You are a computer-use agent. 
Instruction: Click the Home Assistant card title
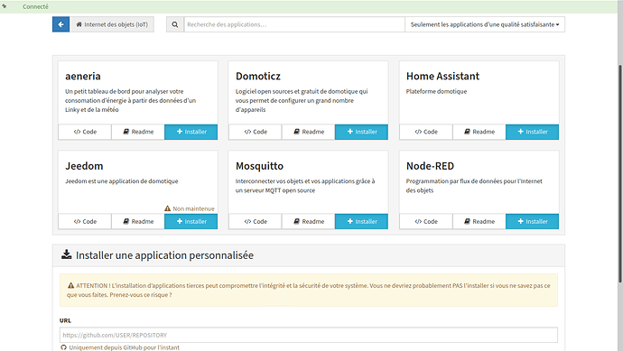coord(442,76)
